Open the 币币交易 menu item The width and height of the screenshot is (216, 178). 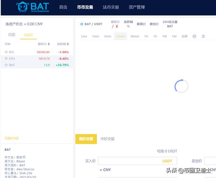point(85,7)
